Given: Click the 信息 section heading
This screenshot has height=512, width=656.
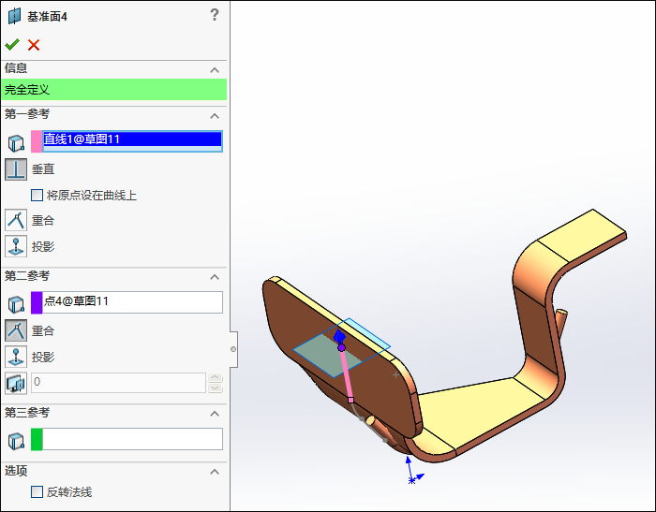Looking at the screenshot, I should point(16,67).
